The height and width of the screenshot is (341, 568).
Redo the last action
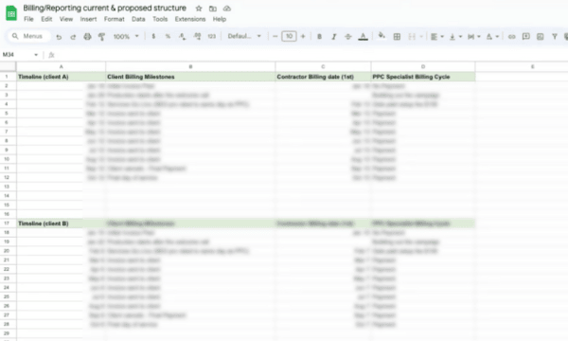(x=73, y=37)
